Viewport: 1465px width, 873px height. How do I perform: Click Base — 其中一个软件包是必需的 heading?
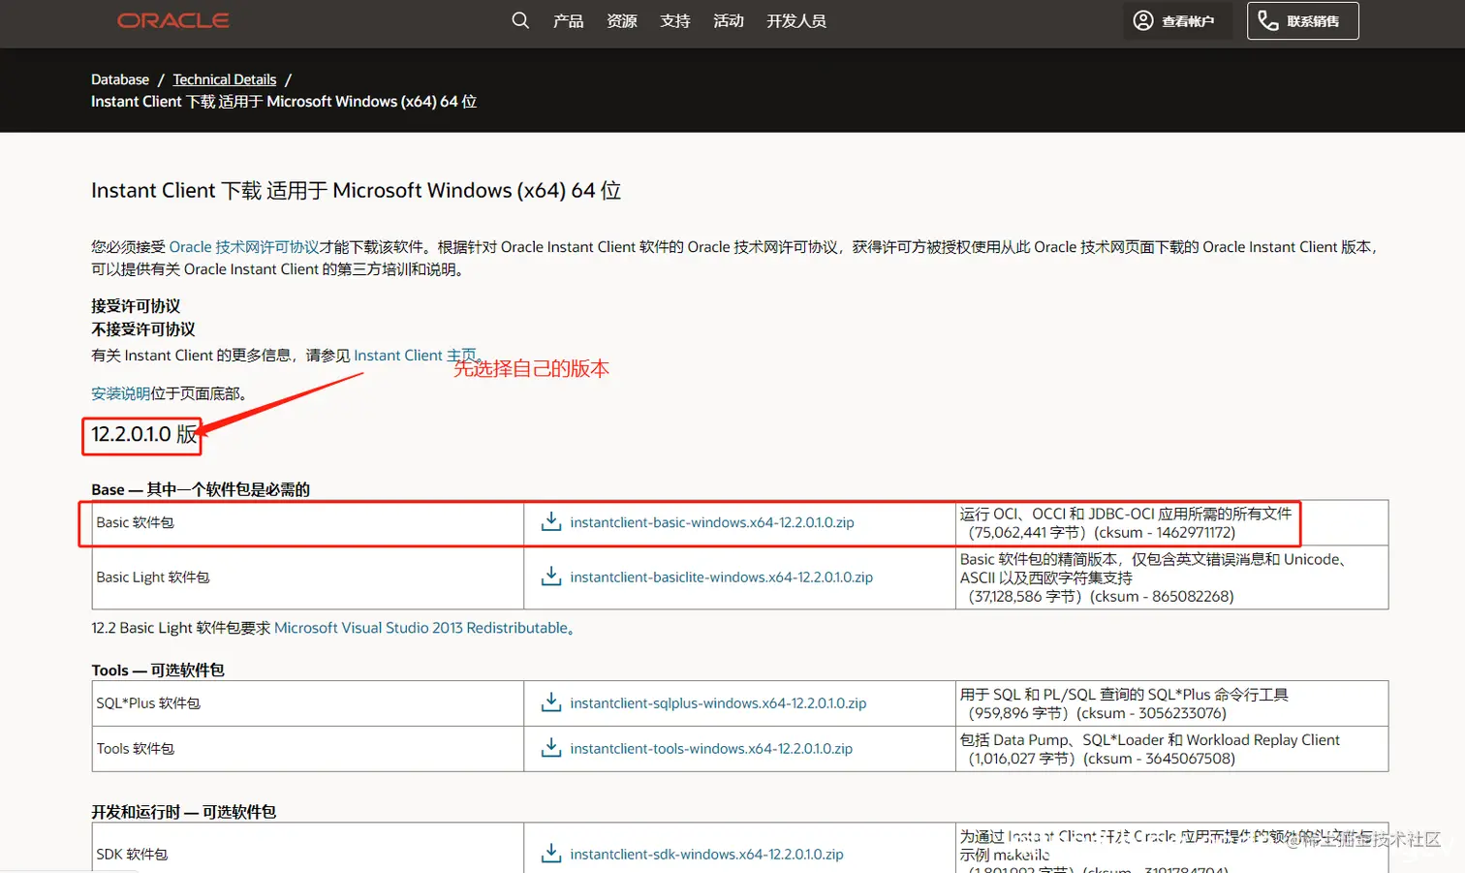tap(201, 490)
